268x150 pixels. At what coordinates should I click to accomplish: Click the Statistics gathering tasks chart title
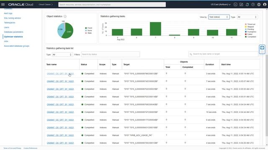(x=113, y=16)
